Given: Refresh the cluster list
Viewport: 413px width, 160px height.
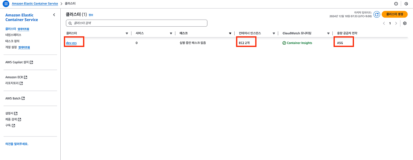Looking at the screenshot, I should (377, 14).
